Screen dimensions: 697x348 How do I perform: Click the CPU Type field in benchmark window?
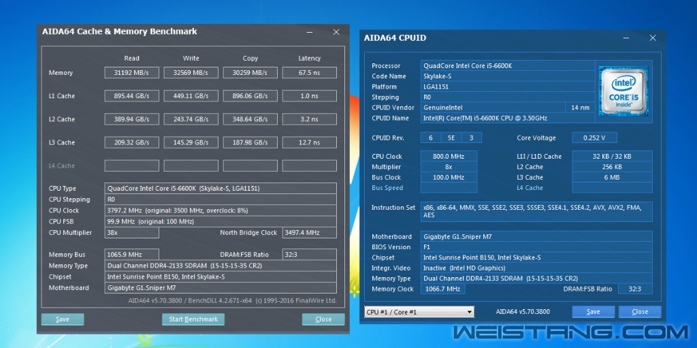click(x=221, y=188)
